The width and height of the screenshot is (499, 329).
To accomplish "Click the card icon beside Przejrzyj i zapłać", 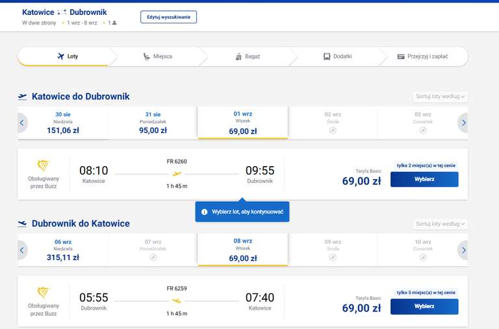I will (401, 56).
